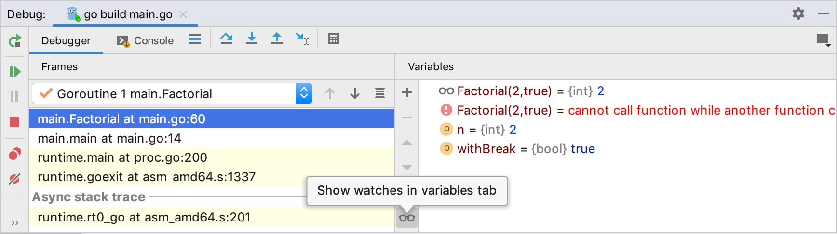Stop the debug session
Image resolution: width=837 pixels, height=234 pixels.
[14, 122]
